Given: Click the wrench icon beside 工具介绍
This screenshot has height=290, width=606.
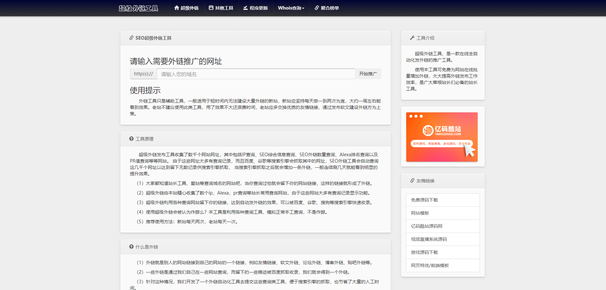Looking at the screenshot, I should pos(412,38).
